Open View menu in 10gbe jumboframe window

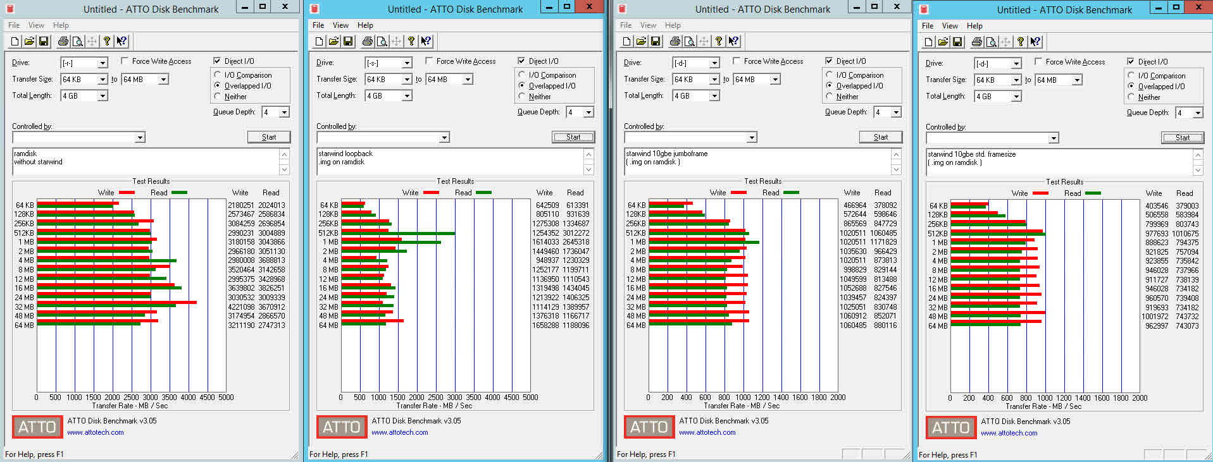point(648,25)
